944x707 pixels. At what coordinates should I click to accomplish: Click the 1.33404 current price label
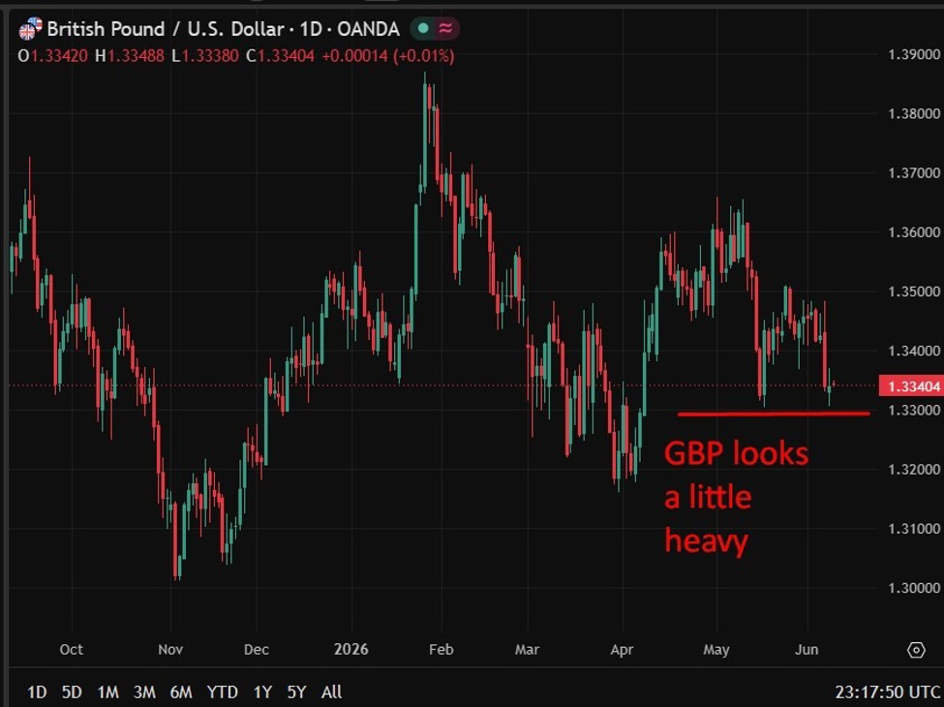pos(911,386)
